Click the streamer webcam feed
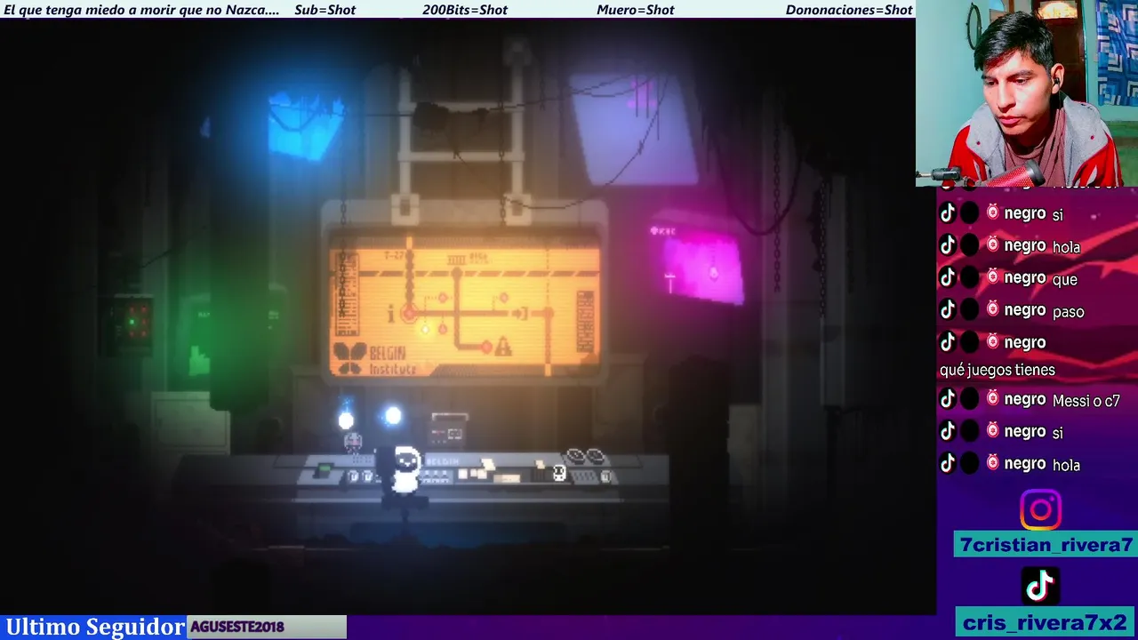The image size is (1138, 640). (x=1027, y=92)
